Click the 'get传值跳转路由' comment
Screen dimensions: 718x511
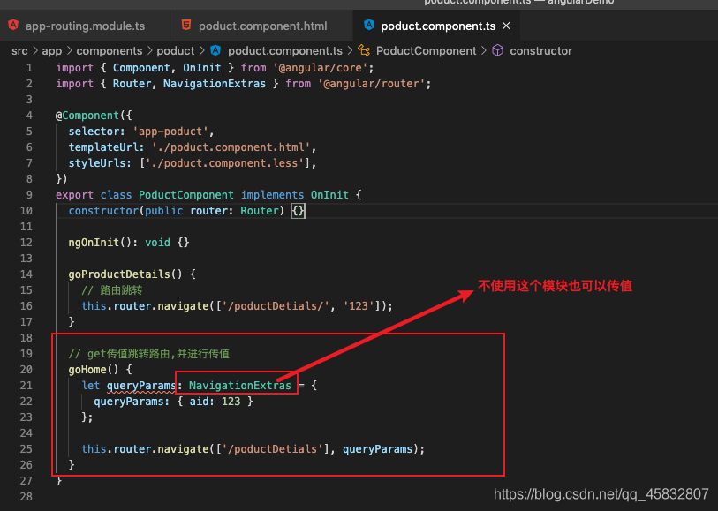coord(149,354)
